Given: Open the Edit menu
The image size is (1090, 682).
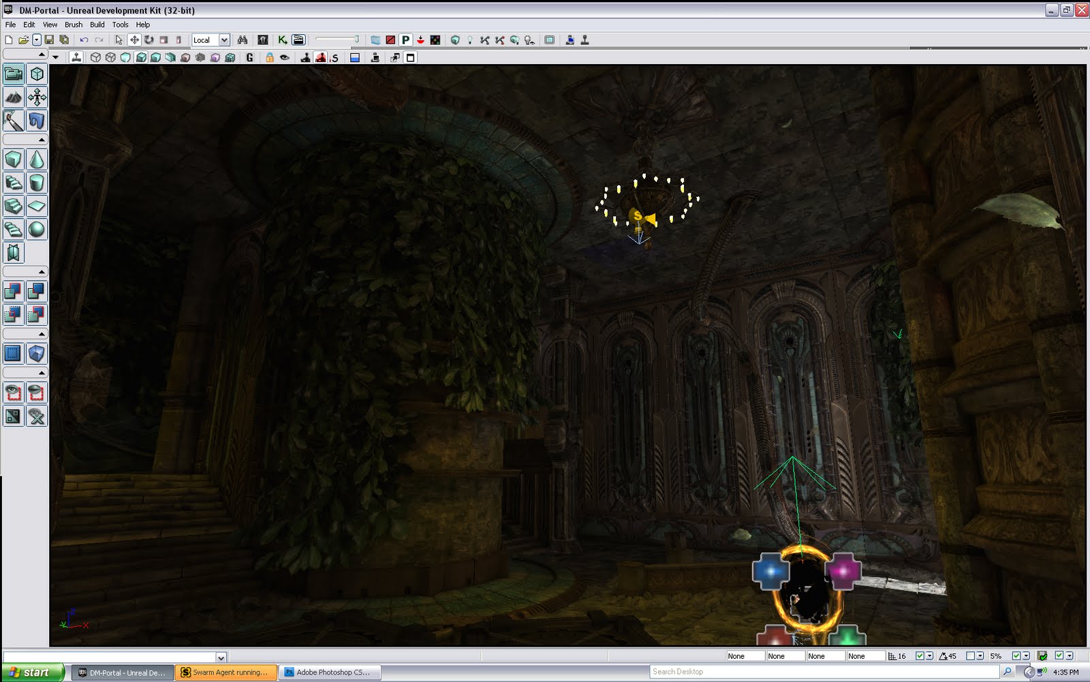Looking at the screenshot, I should click(x=29, y=25).
